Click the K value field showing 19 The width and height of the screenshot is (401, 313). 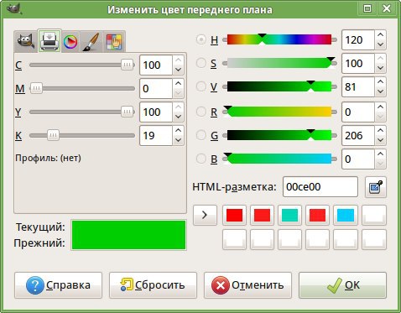(156, 135)
